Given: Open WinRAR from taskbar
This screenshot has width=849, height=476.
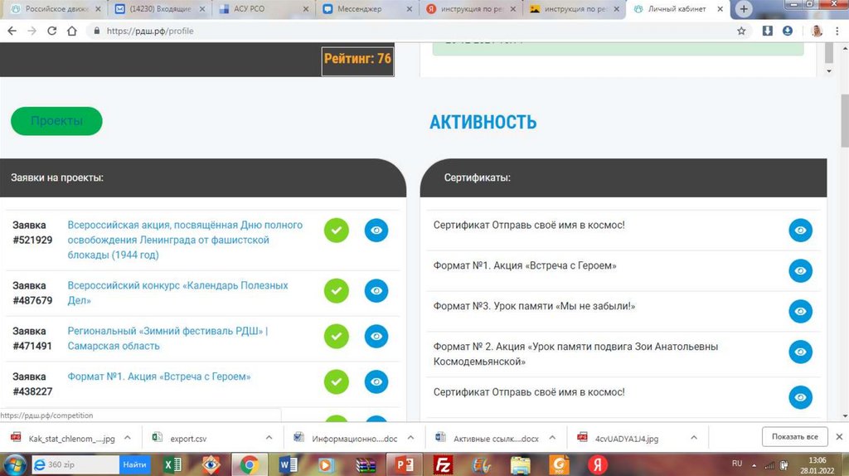Looking at the screenshot, I should click(366, 464).
